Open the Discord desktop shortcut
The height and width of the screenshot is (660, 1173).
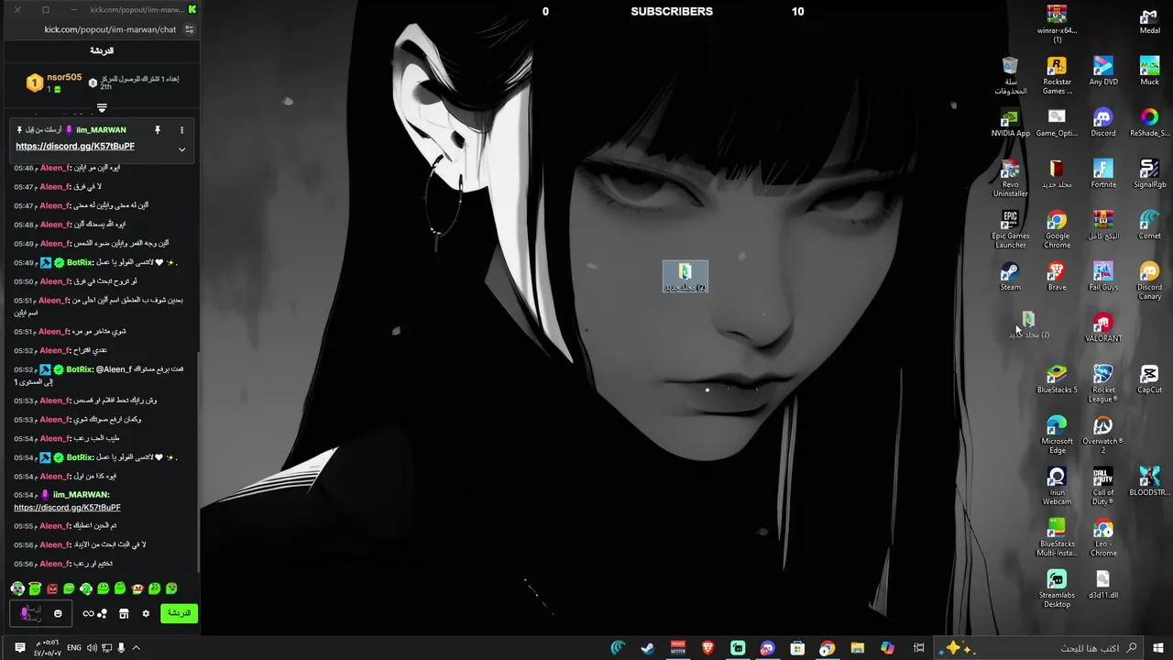click(x=1102, y=123)
